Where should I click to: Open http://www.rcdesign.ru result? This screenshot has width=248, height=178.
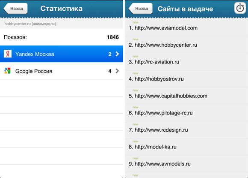tap(186, 130)
